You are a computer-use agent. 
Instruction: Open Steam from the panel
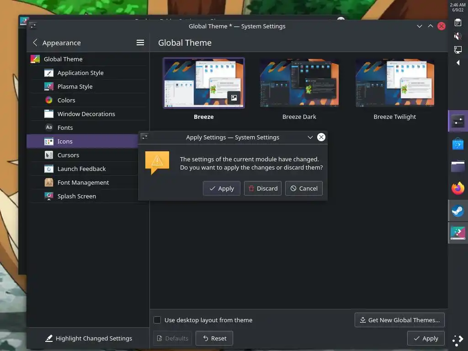click(x=458, y=211)
